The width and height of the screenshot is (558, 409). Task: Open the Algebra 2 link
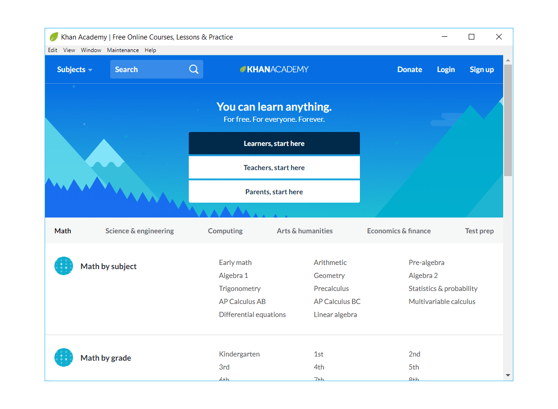[x=423, y=276]
